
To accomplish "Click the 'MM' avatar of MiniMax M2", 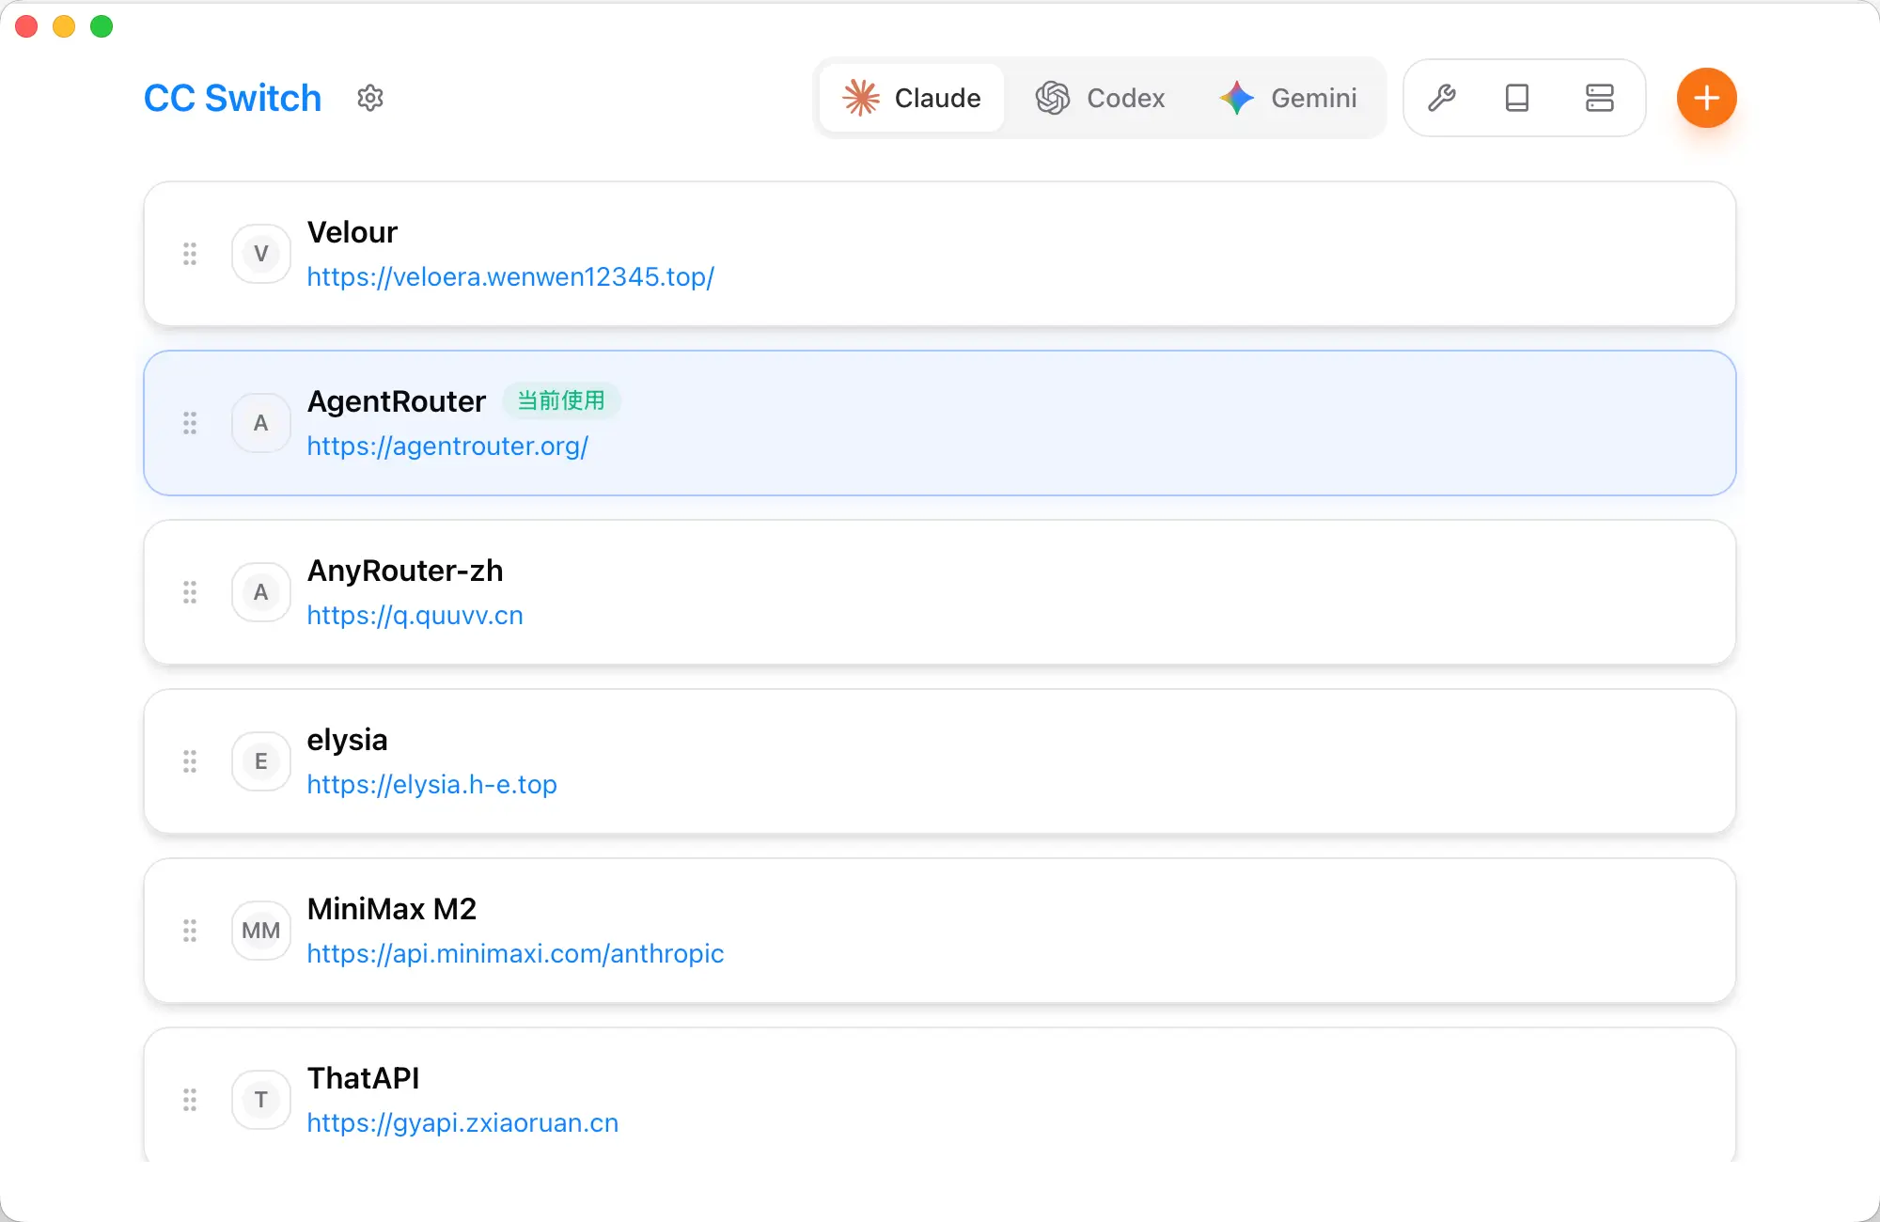I will pos(260,931).
